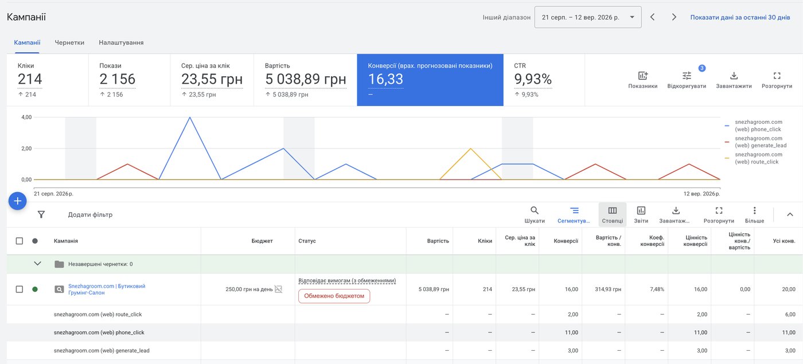
Task: Toggle the select-all checkbox in table header
Action: click(20, 241)
